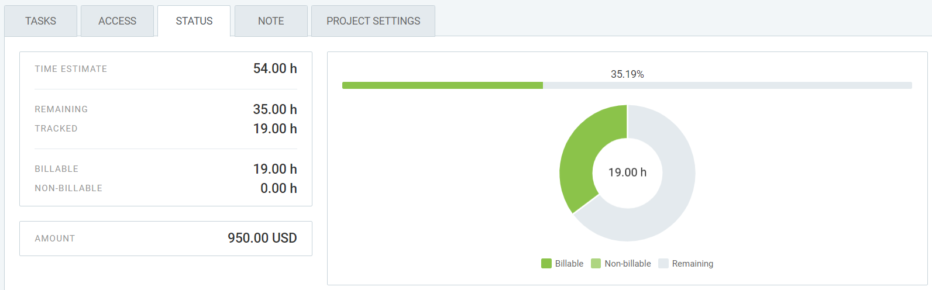Click the Remaining 35.00 h value
The height and width of the screenshot is (290, 932).
[275, 109]
